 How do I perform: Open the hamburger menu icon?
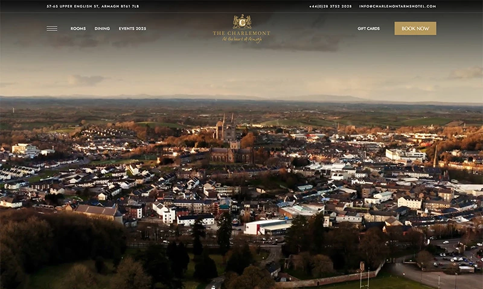click(52, 28)
